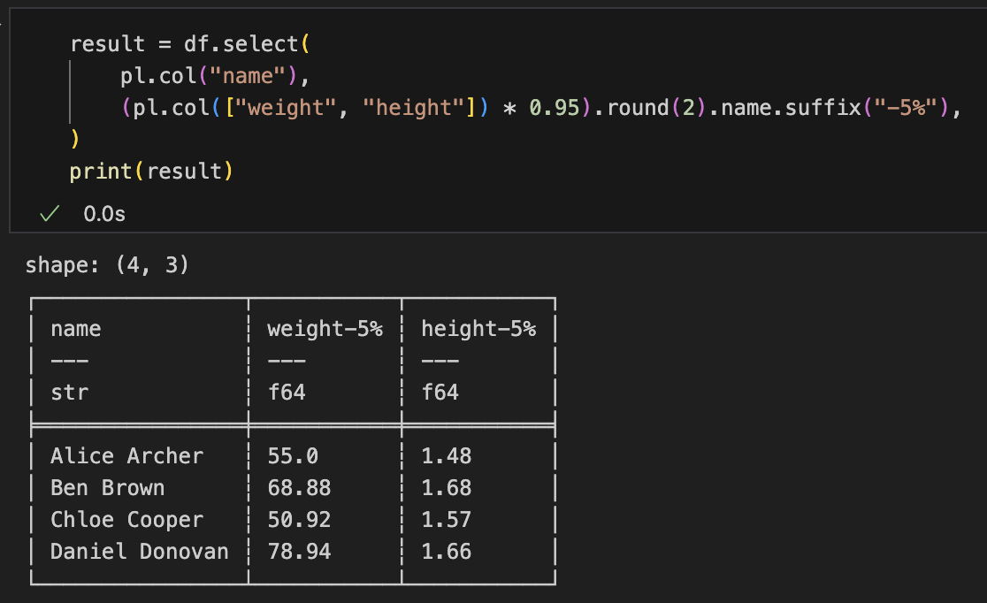
Task: Click the print keyword in the code
Action: pos(101,172)
